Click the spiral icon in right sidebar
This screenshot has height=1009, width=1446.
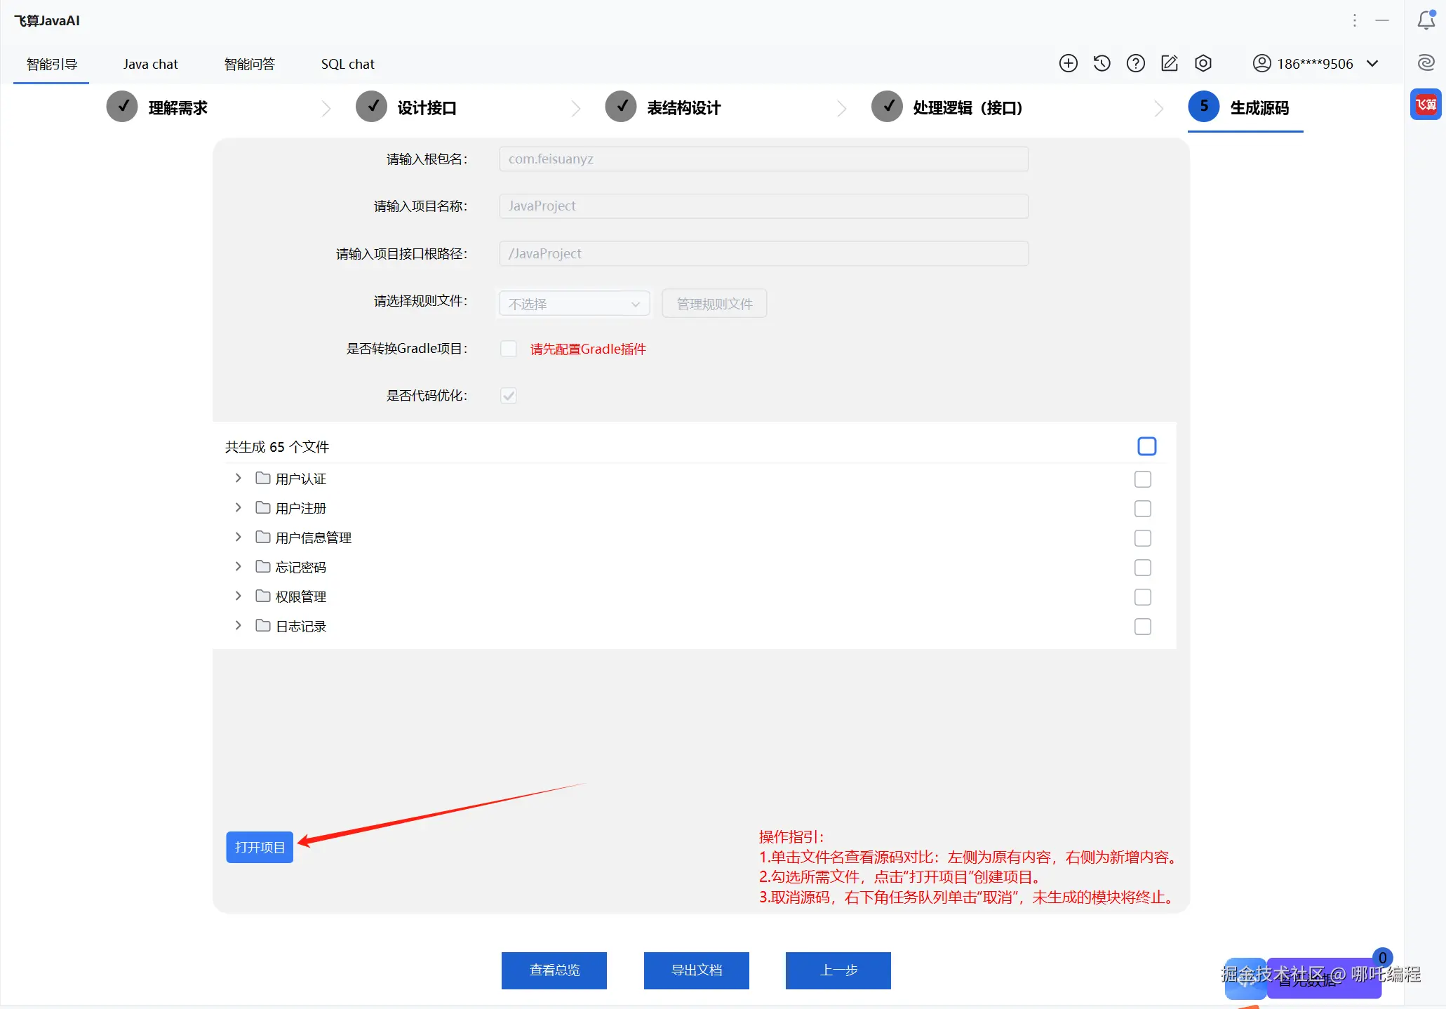coord(1426,63)
